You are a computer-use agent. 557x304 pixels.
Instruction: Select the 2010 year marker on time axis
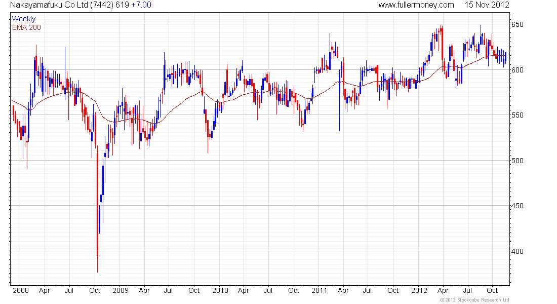coord(220,290)
